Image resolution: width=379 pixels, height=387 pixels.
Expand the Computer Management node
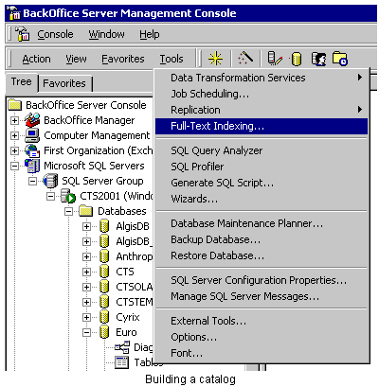tap(14, 135)
